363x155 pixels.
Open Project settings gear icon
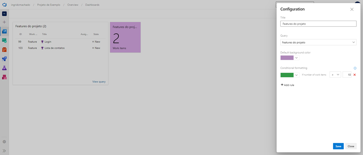click(x=4, y=142)
